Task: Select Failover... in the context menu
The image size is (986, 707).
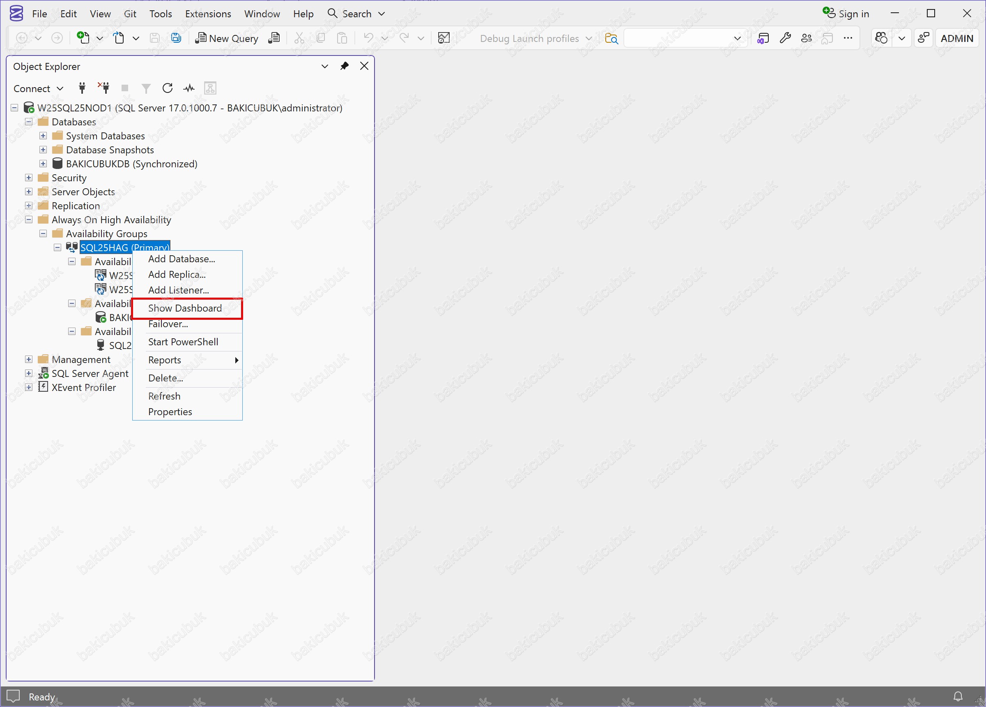Action: pos(168,323)
